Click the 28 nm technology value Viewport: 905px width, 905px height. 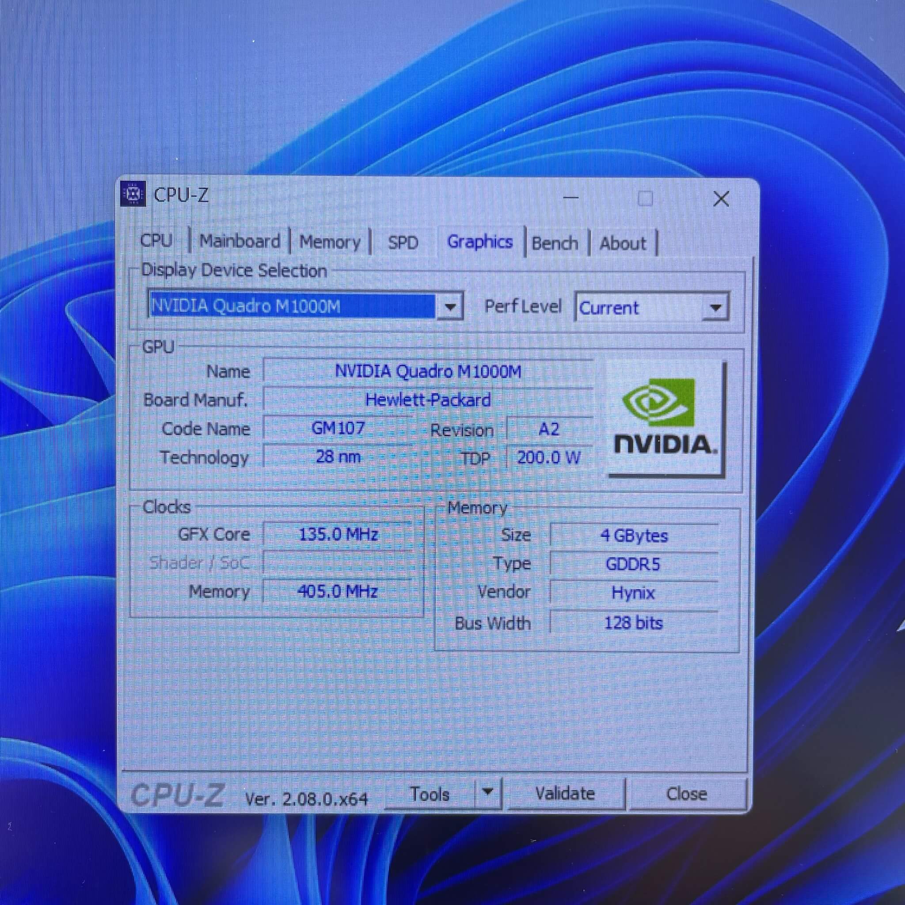[338, 456]
